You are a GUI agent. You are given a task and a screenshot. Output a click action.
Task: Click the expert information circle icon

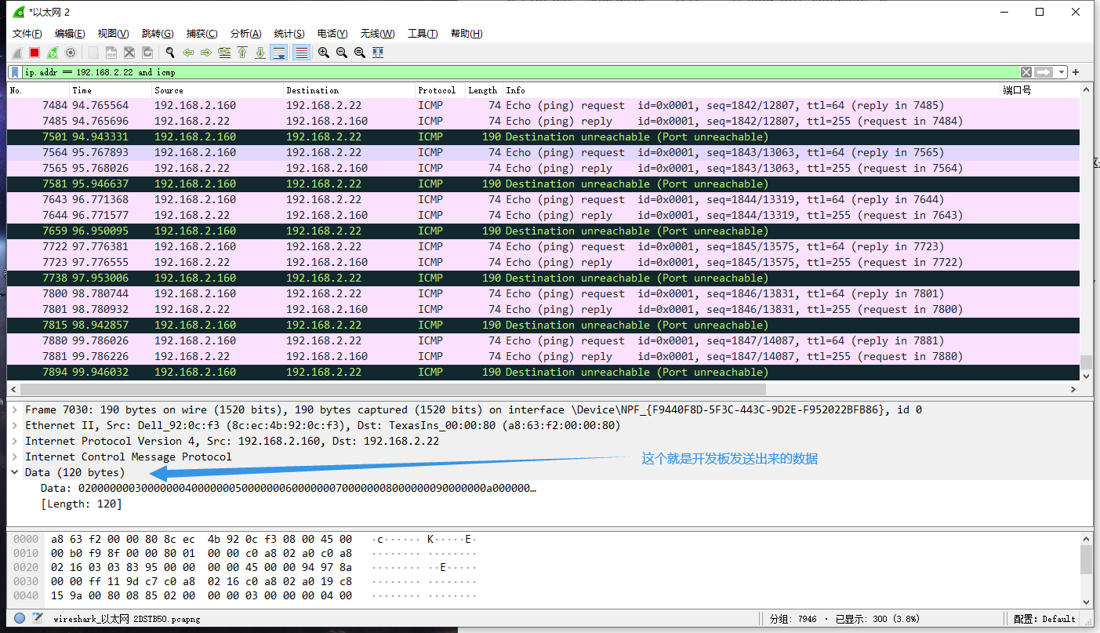coord(20,618)
